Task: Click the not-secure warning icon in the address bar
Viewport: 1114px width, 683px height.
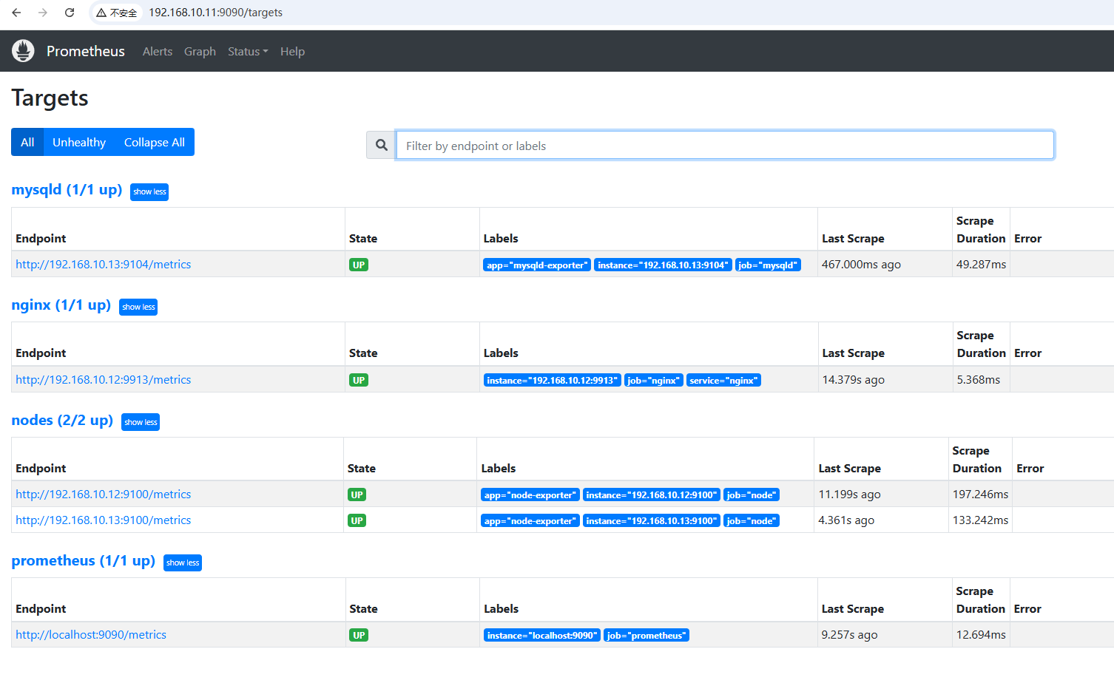Action: pyautogui.click(x=101, y=13)
